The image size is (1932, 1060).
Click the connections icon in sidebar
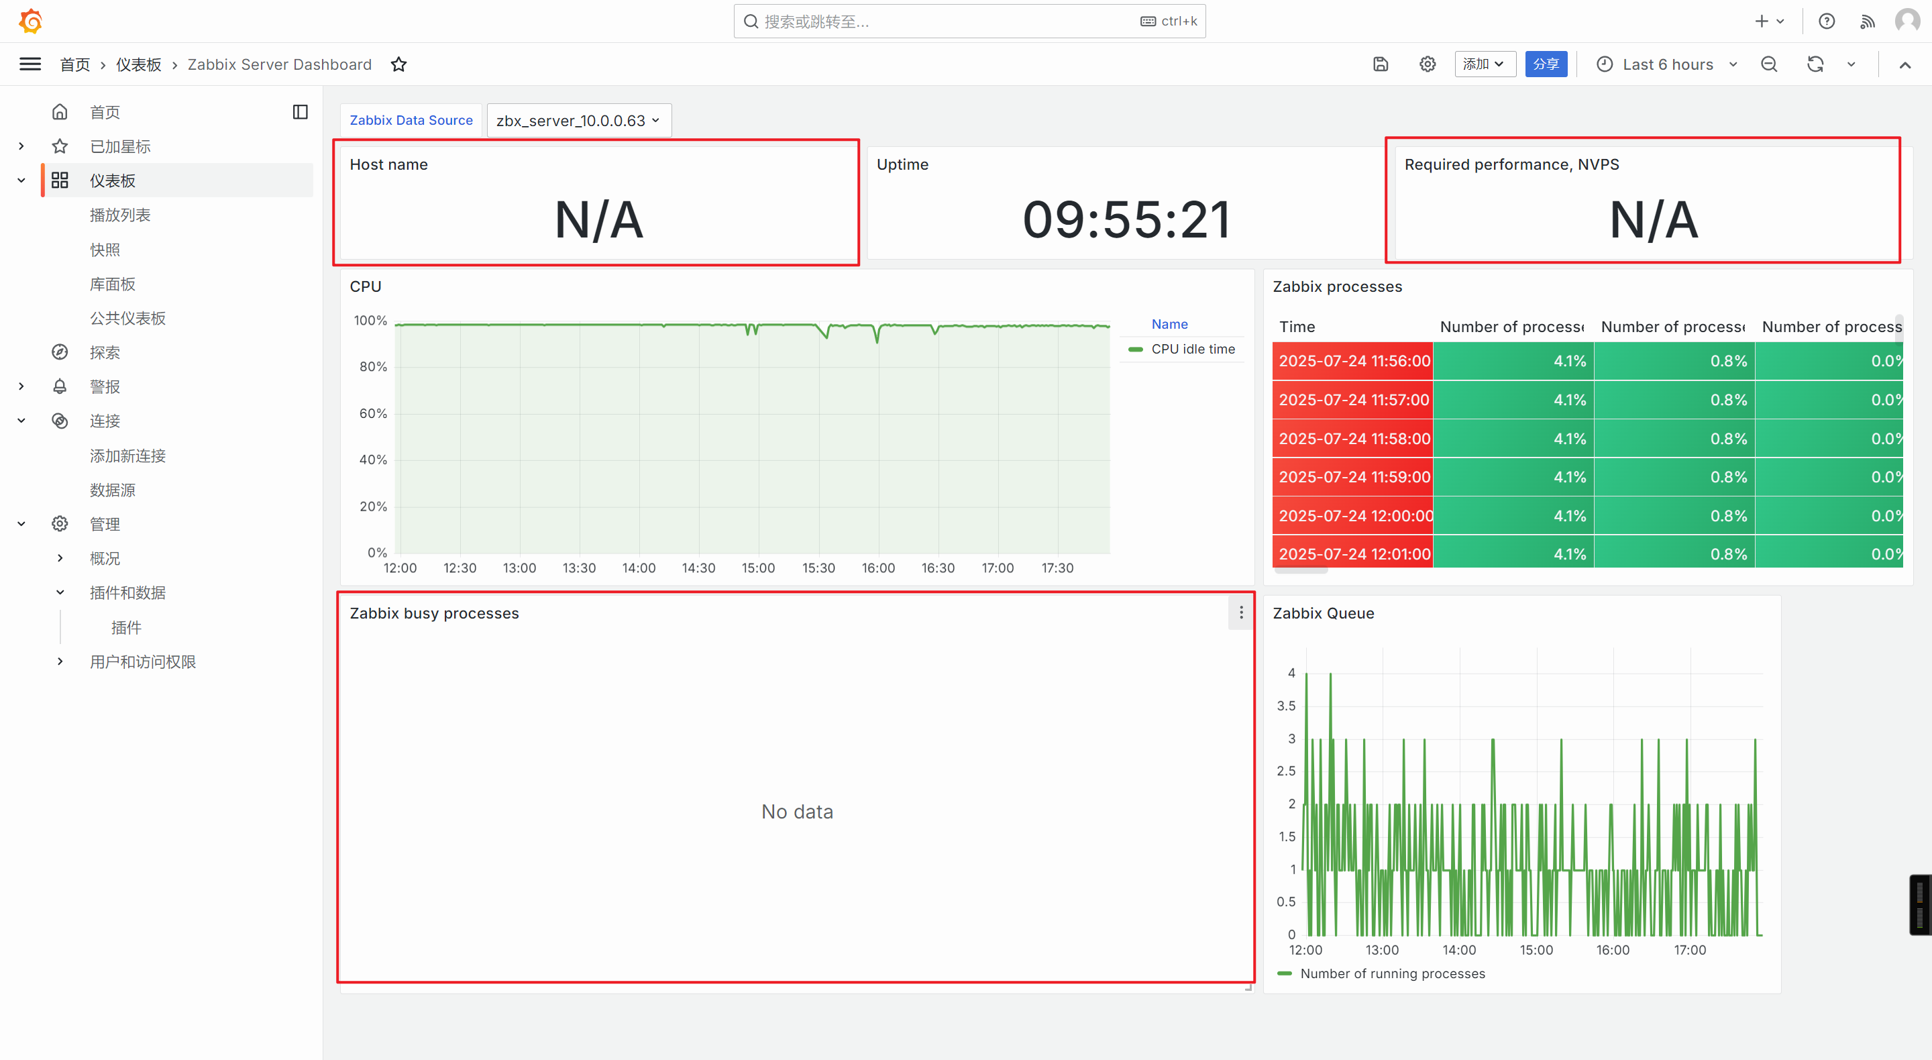point(60,421)
